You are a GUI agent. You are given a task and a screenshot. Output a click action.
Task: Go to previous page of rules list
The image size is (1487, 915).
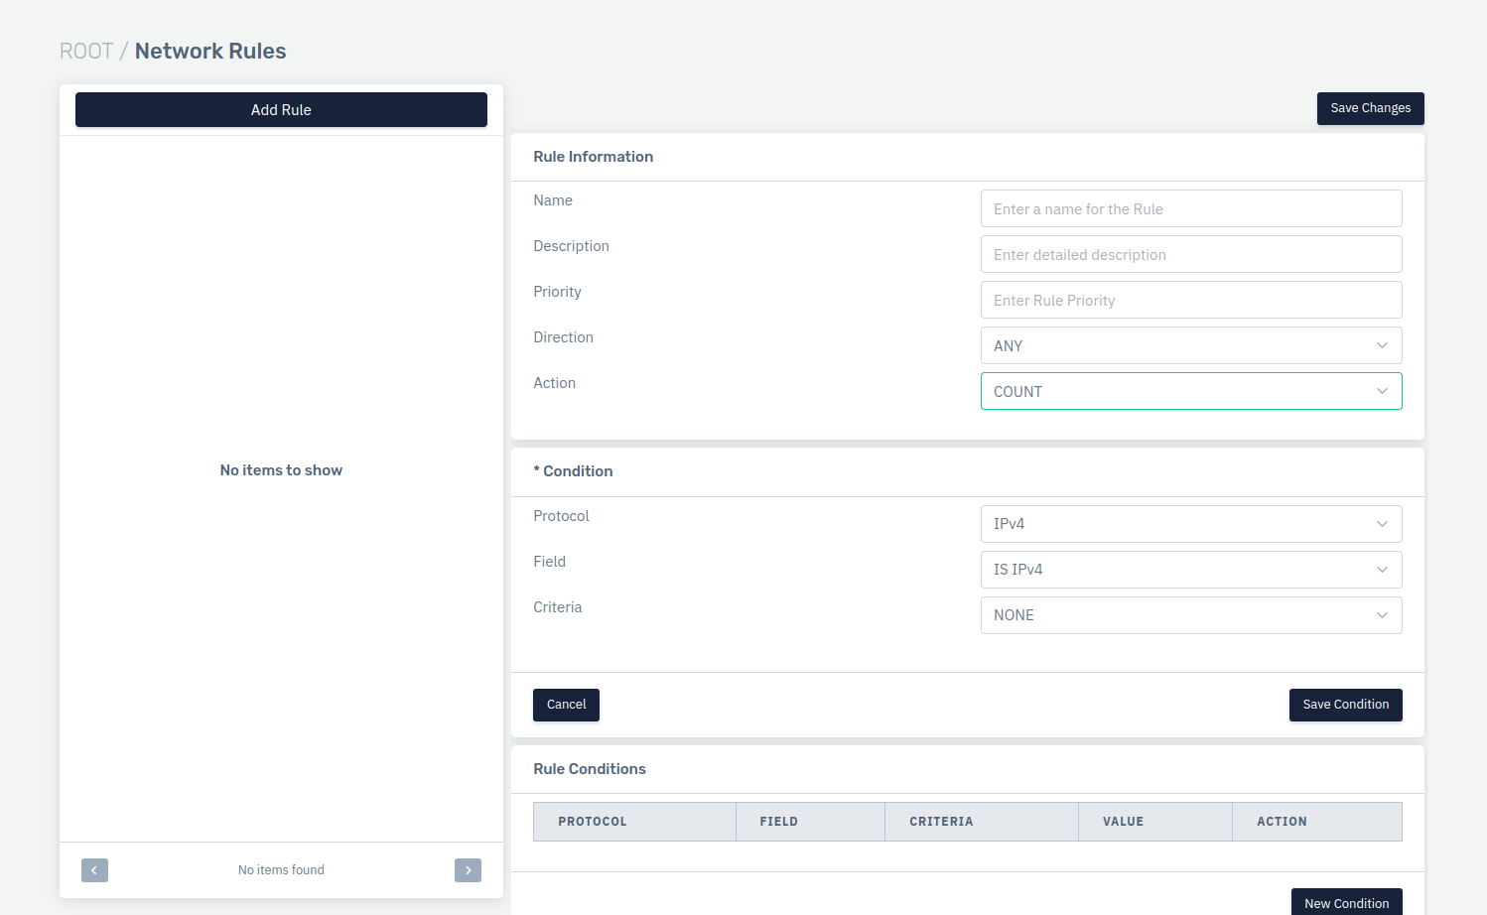pos(94,870)
